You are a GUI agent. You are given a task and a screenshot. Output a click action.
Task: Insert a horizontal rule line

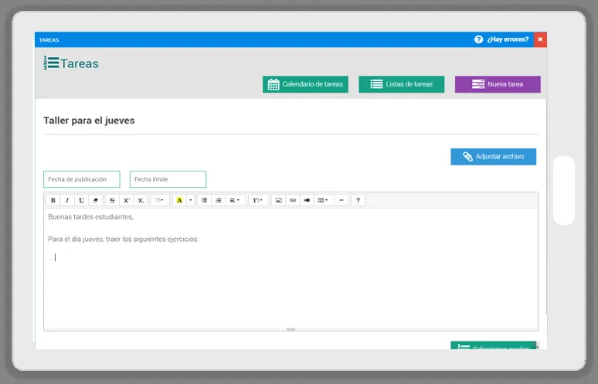pyautogui.click(x=341, y=200)
